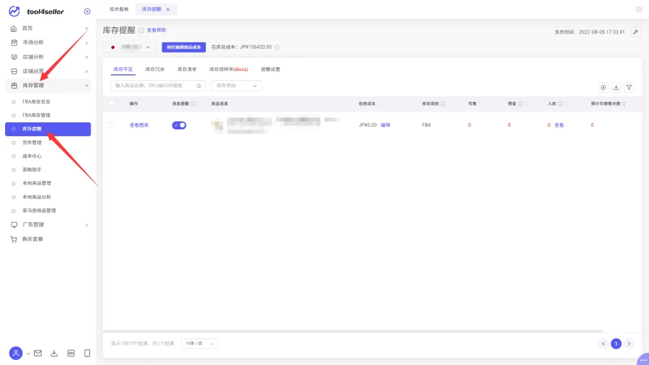Click the clock icon at top right corner
The width and height of the screenshot is (649, 365).
[x=639, y=9]
